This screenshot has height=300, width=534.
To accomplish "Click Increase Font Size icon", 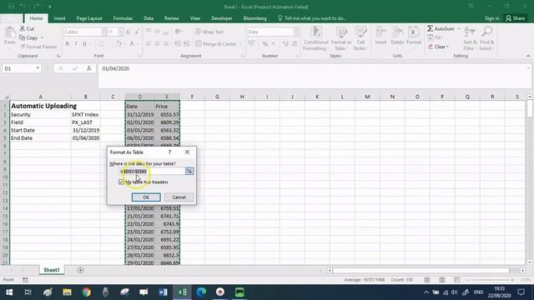I will coord(128,32).
